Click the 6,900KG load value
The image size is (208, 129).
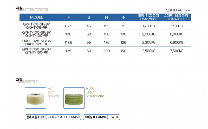pos(177,42)
